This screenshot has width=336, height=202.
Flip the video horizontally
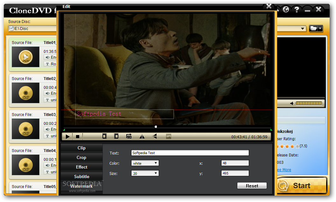[x=142, y=137]
